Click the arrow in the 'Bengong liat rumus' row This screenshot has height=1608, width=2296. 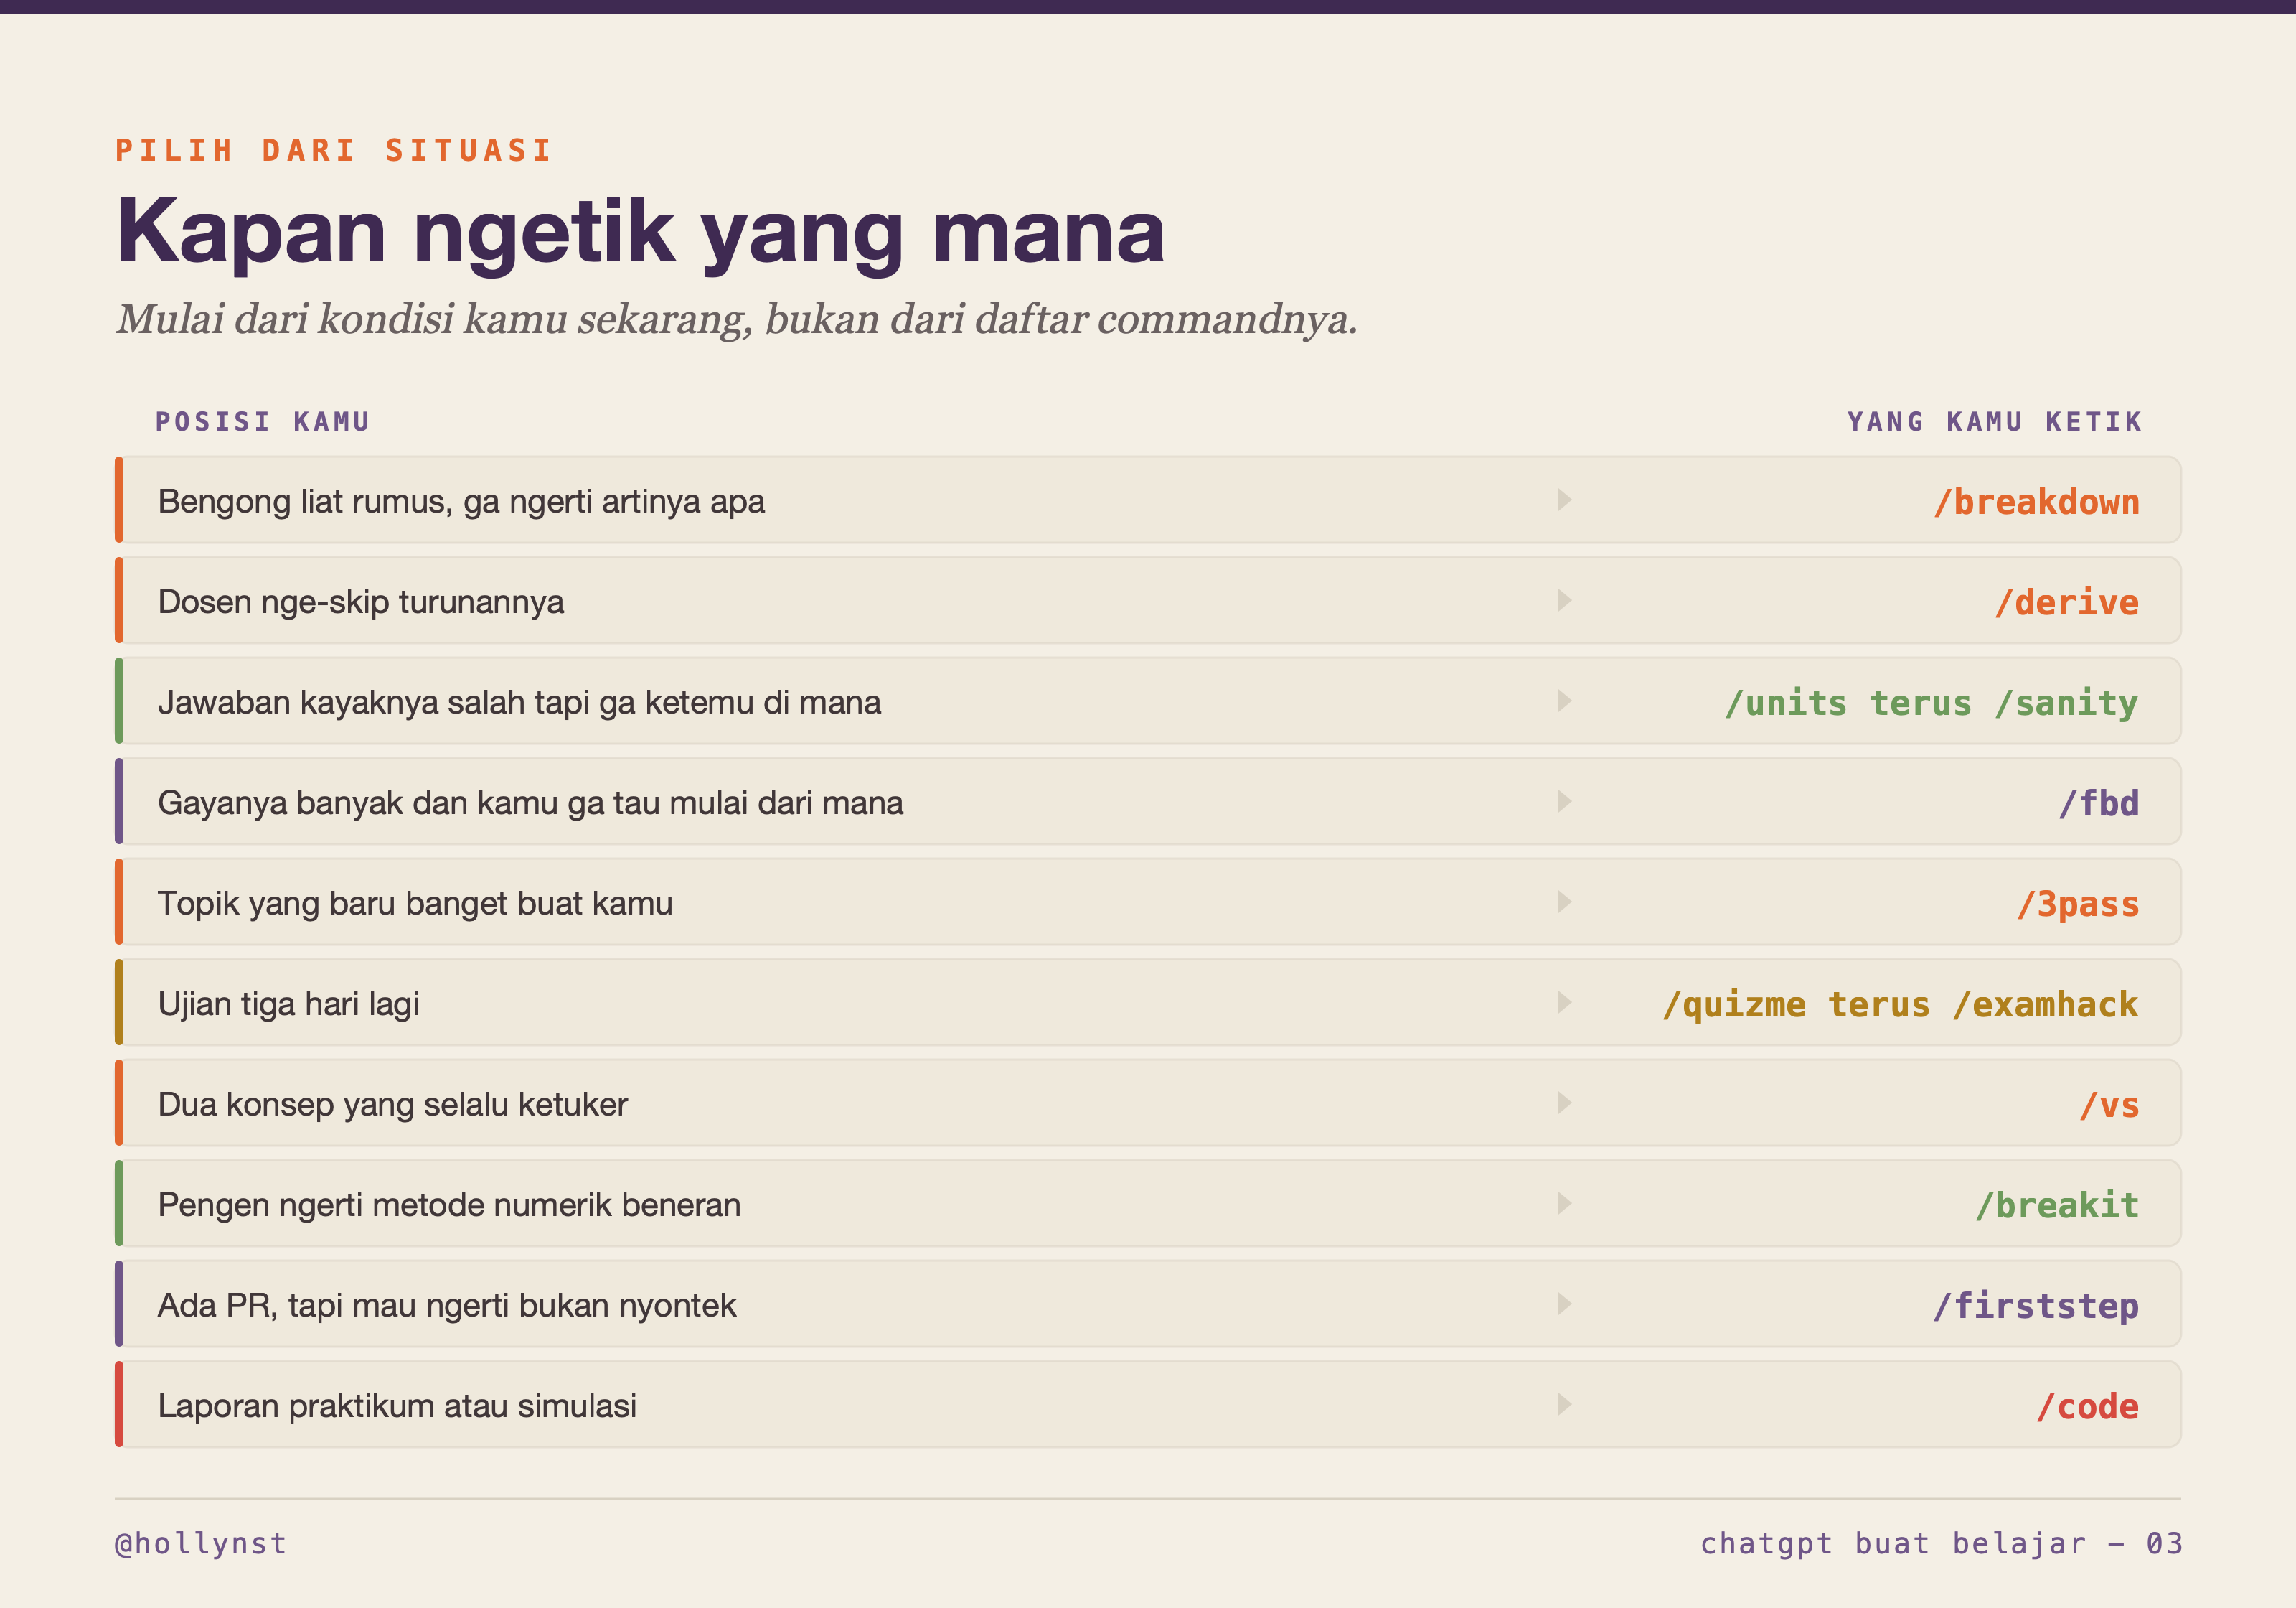pos(1565,500)
